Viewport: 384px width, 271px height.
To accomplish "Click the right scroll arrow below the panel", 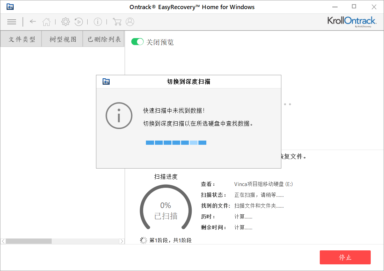I will [x=122, y=241].
